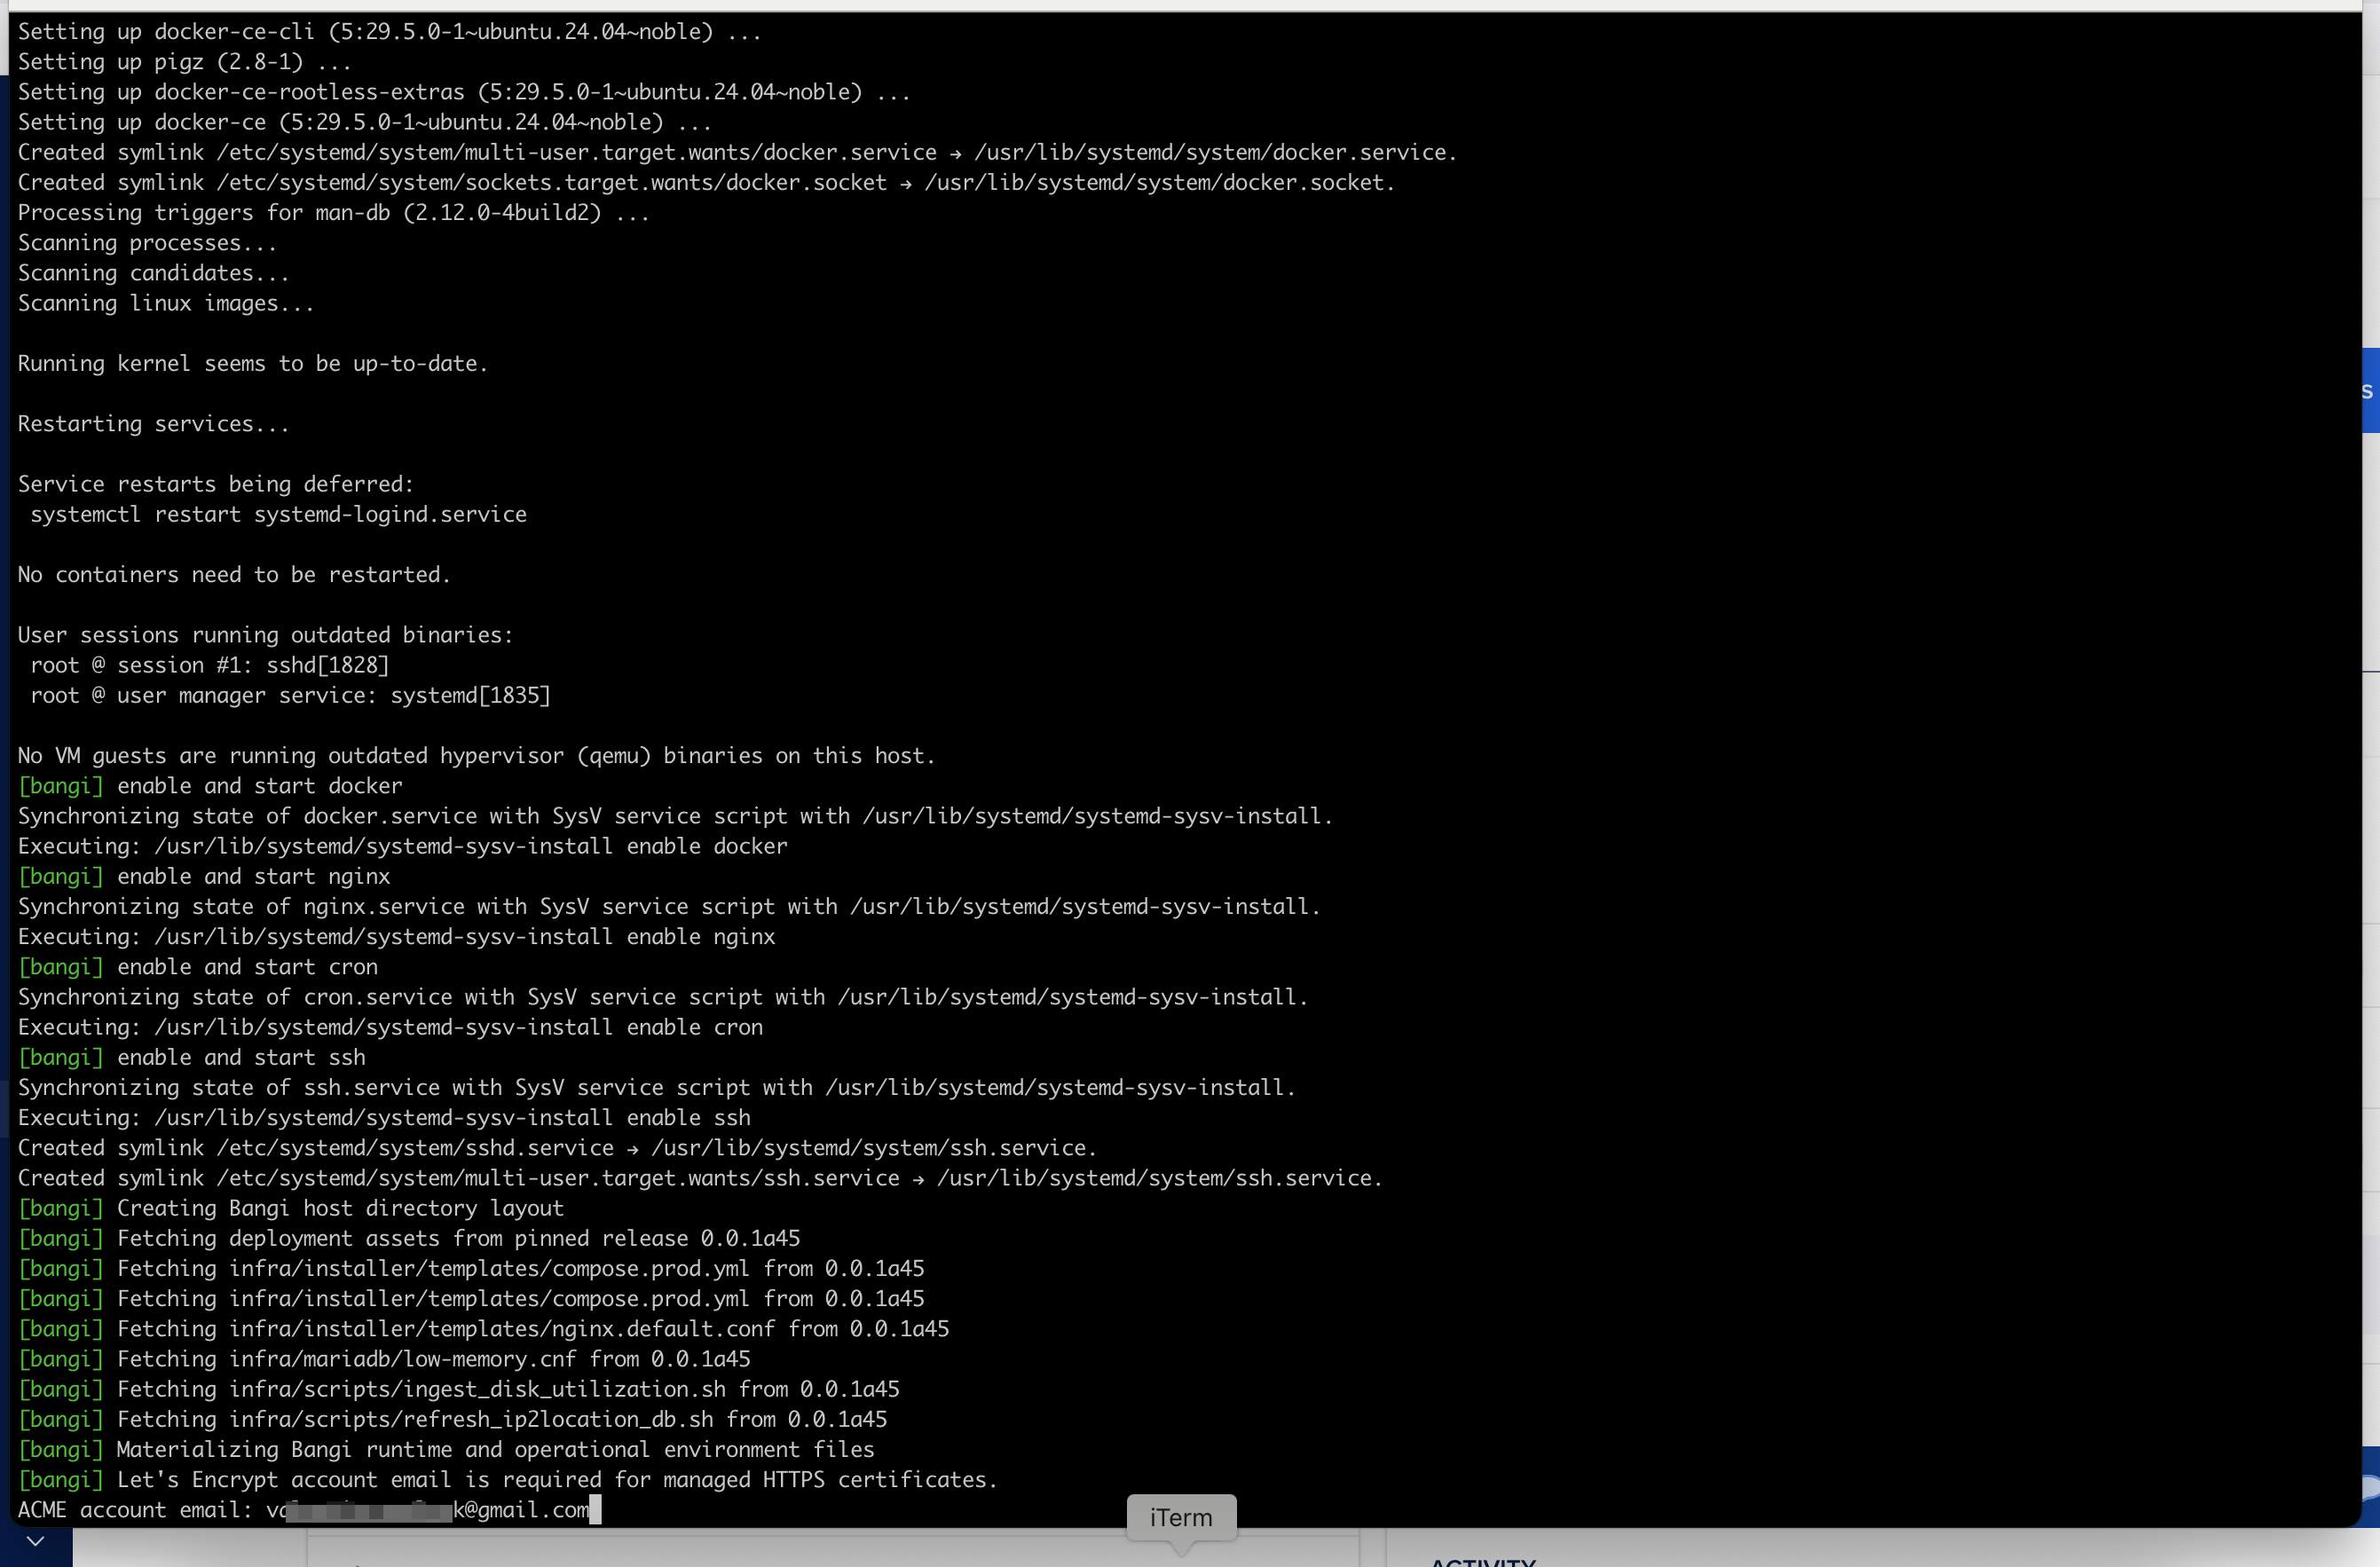Click the 'Created symlink' line for docker.socket

(x=706, y=182)
